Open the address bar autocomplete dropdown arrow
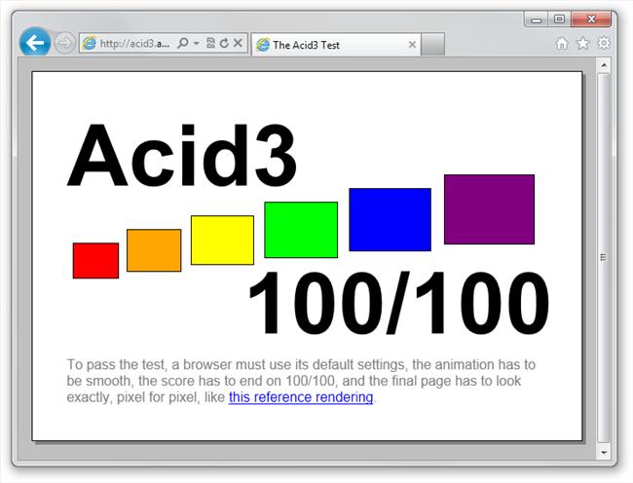This screenshot has height=483, width=633. pos(196,43)
